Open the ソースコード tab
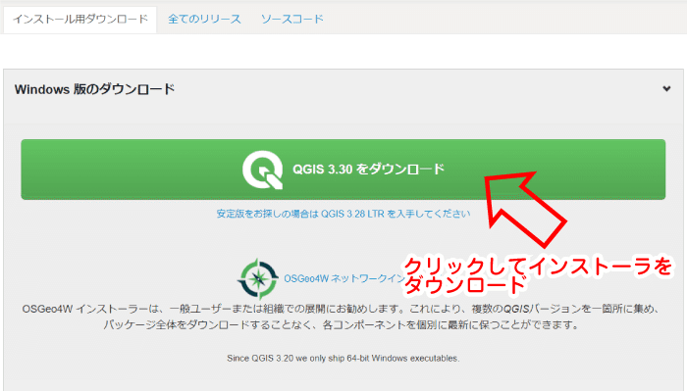 click(291, 20)
